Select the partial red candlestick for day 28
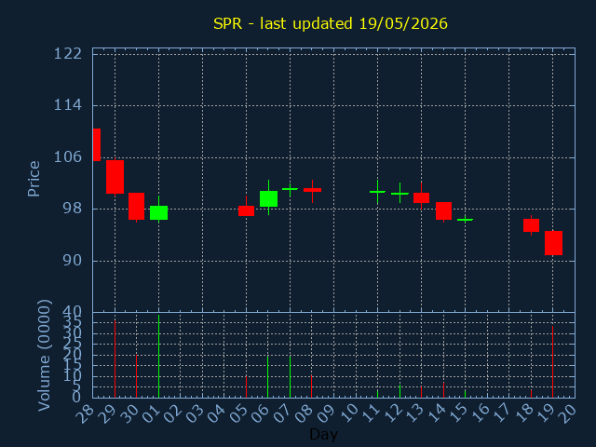Viewport: 596px width, 447px height. pyautogui.click(x=97, y=145)
